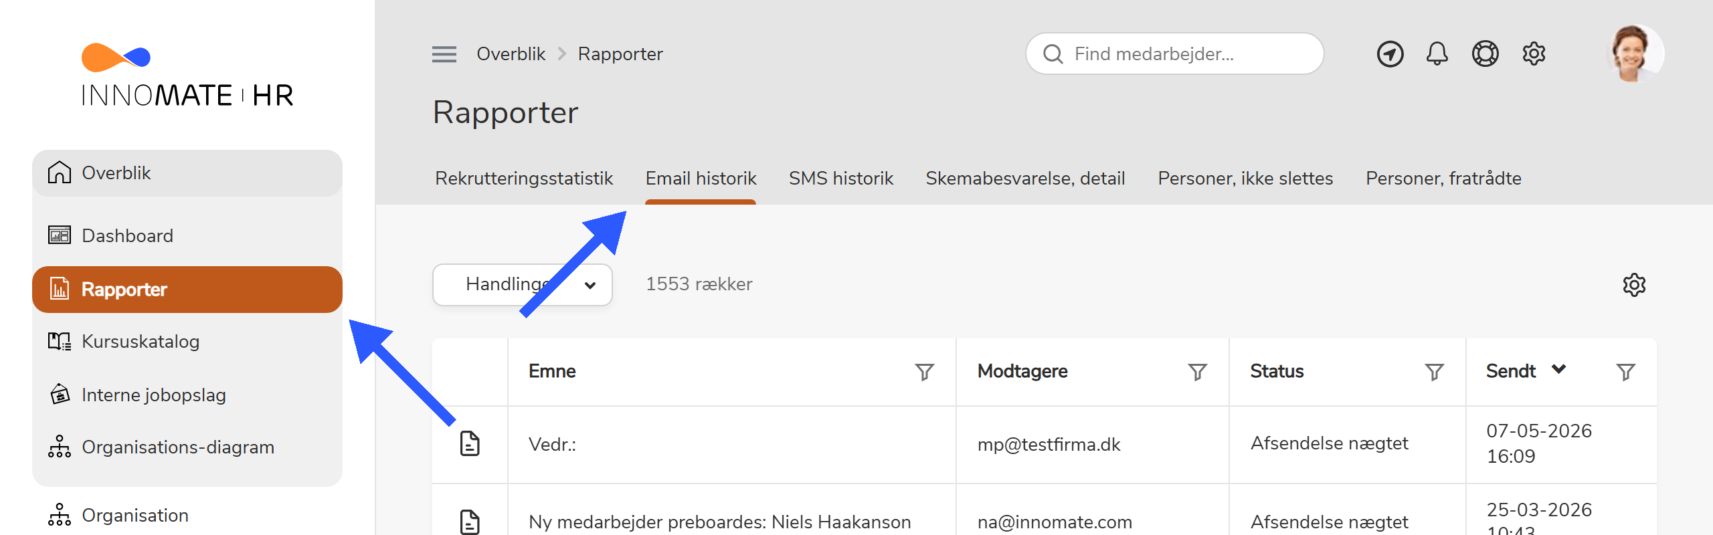1713x535 pixels.
Task: Click Overblik breadcrumb link
Action: pyautogui.click(x=511, y=54)
